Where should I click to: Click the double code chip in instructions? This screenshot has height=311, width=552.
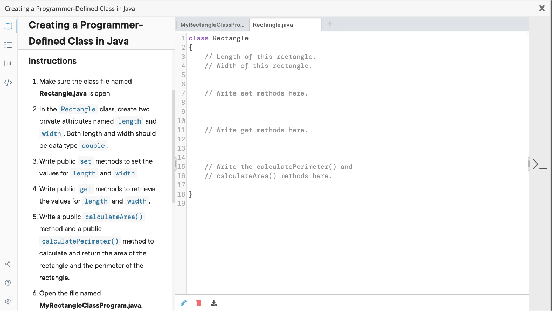(x=93, y=145)
